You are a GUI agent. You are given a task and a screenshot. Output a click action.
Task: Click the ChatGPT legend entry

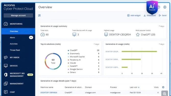point(74,50)
